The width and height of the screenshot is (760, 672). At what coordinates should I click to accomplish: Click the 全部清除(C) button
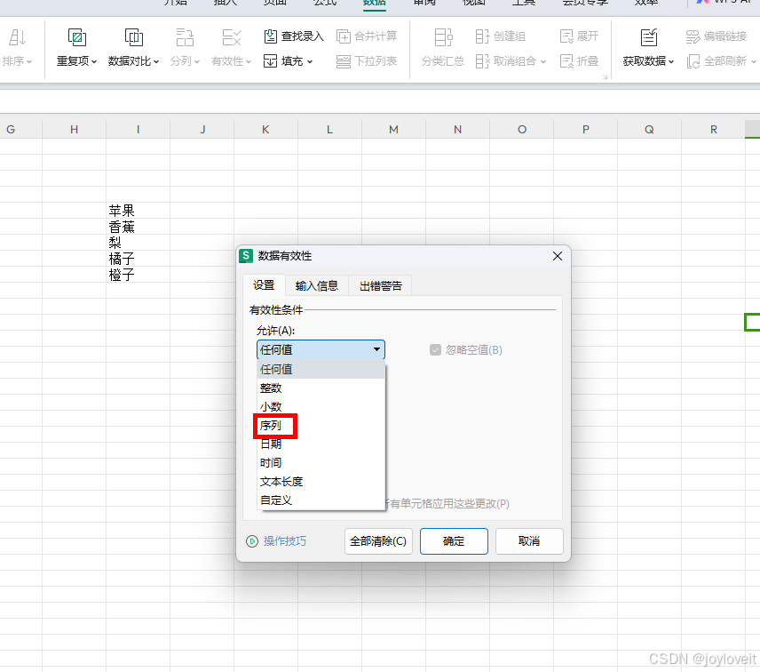(378, 541)
